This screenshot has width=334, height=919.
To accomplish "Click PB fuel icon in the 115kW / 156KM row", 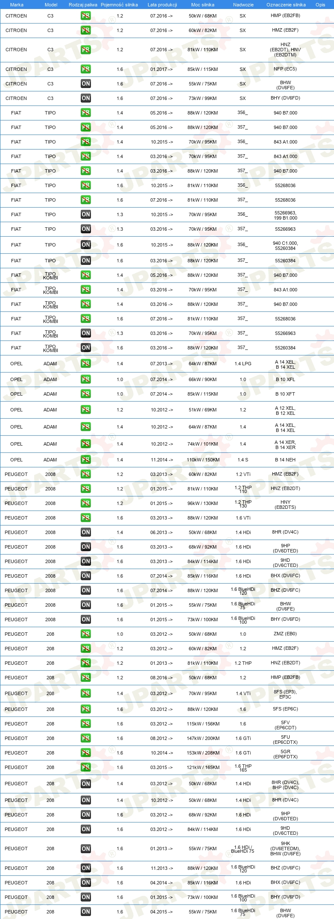I will pyautogui.click(x=86, y=724).
